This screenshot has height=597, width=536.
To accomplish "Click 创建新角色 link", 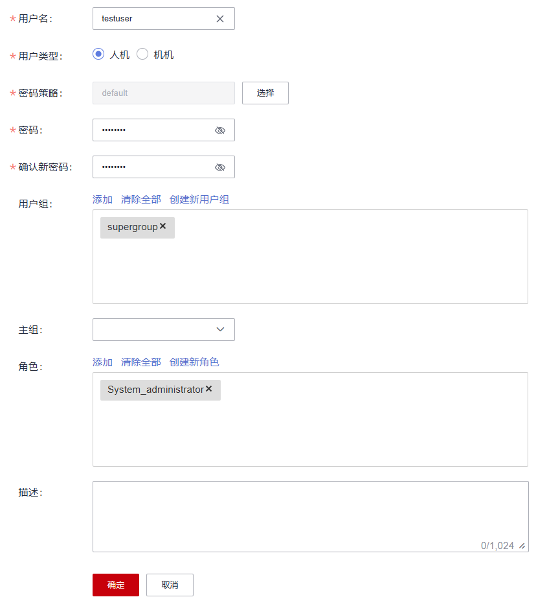I will point(194,362).
